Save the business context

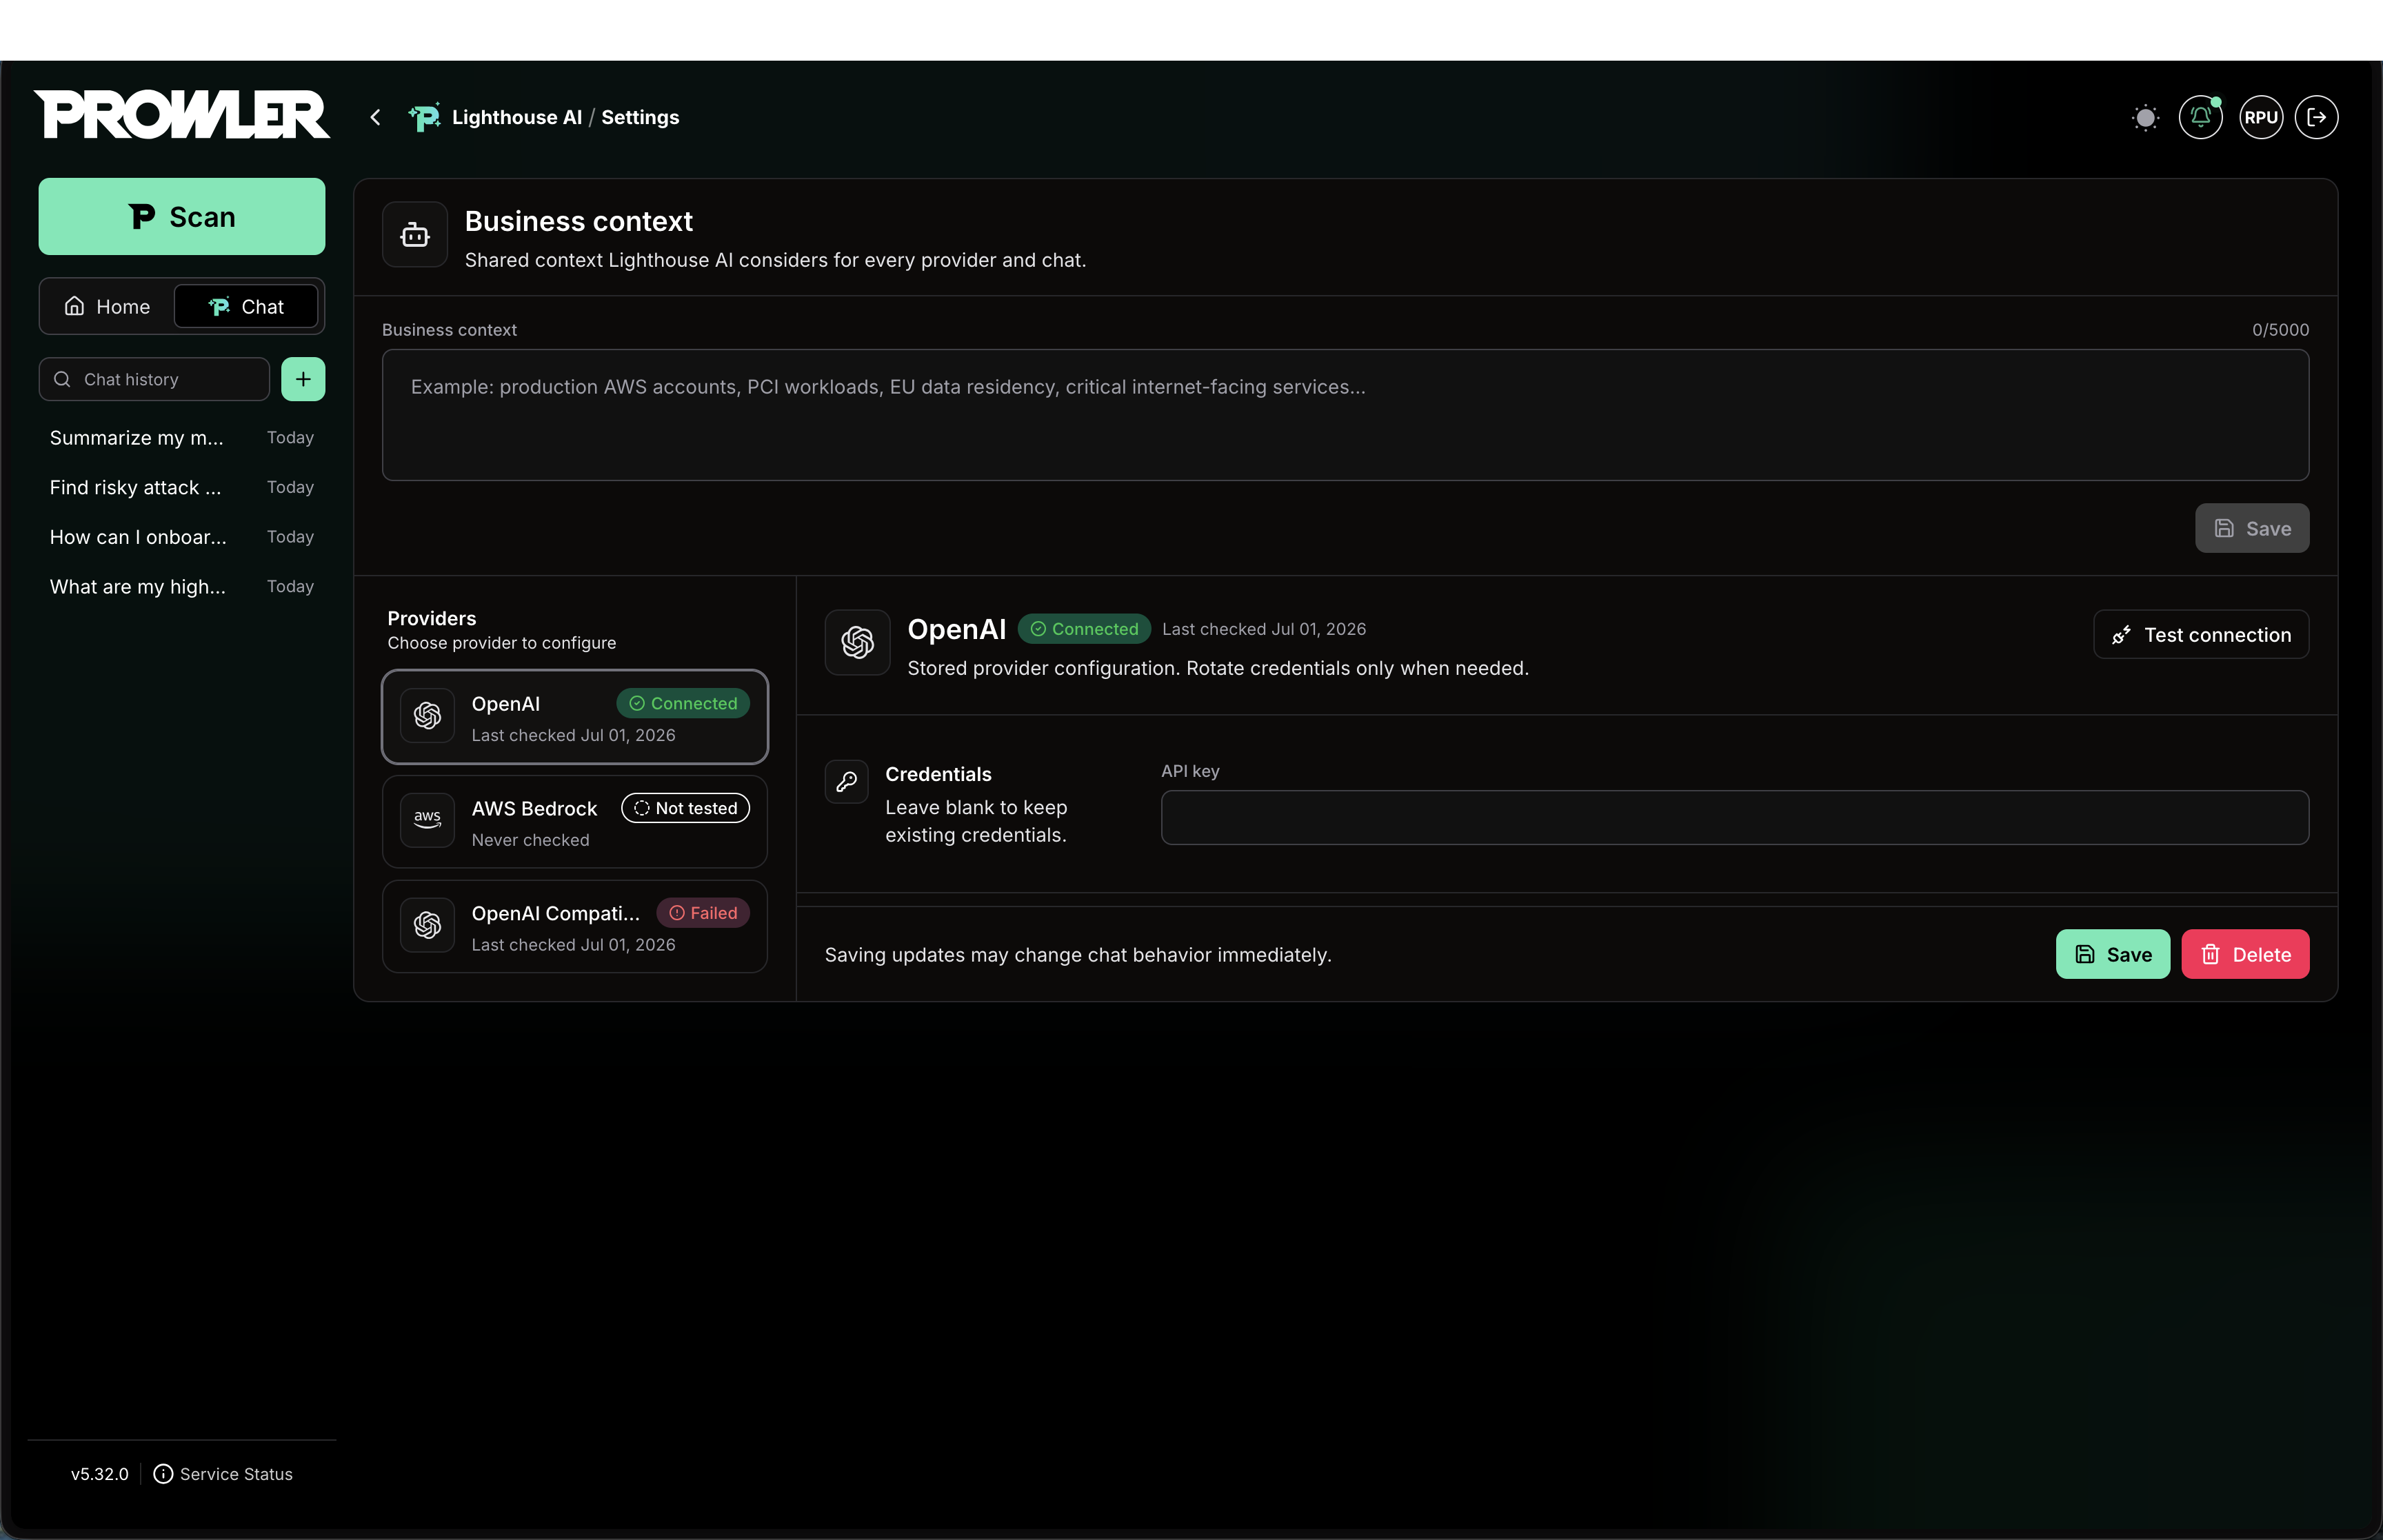tap(2252, 528)
